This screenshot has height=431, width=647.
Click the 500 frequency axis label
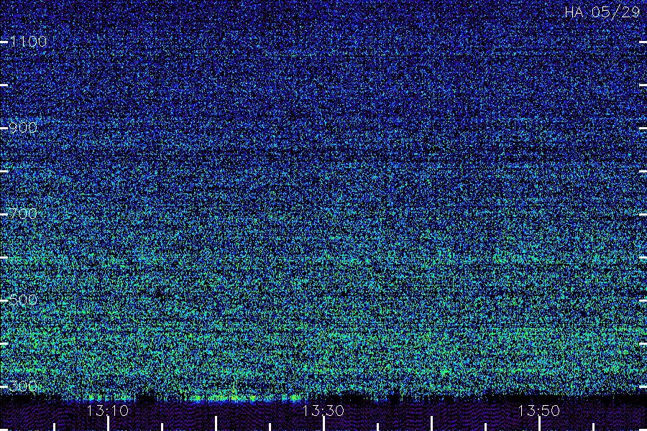click(x=23, y=300)
